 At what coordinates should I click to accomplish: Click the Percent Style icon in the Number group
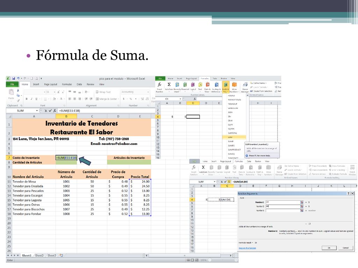point(131,99)
